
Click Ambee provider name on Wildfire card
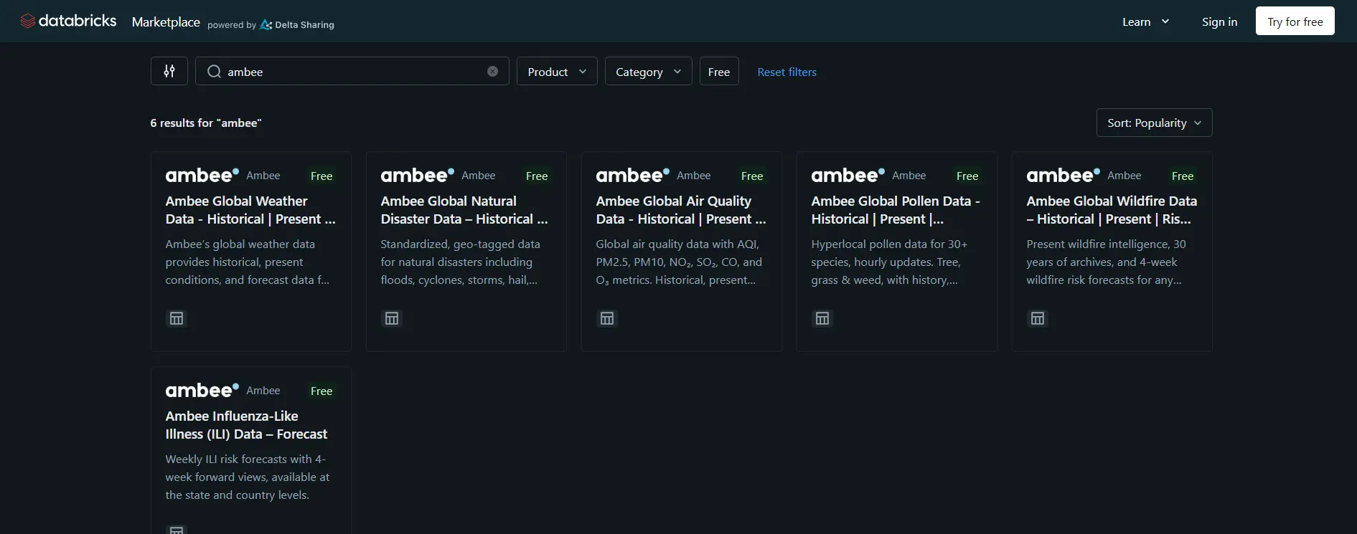pyautogui.click(x=1124, y=175)
